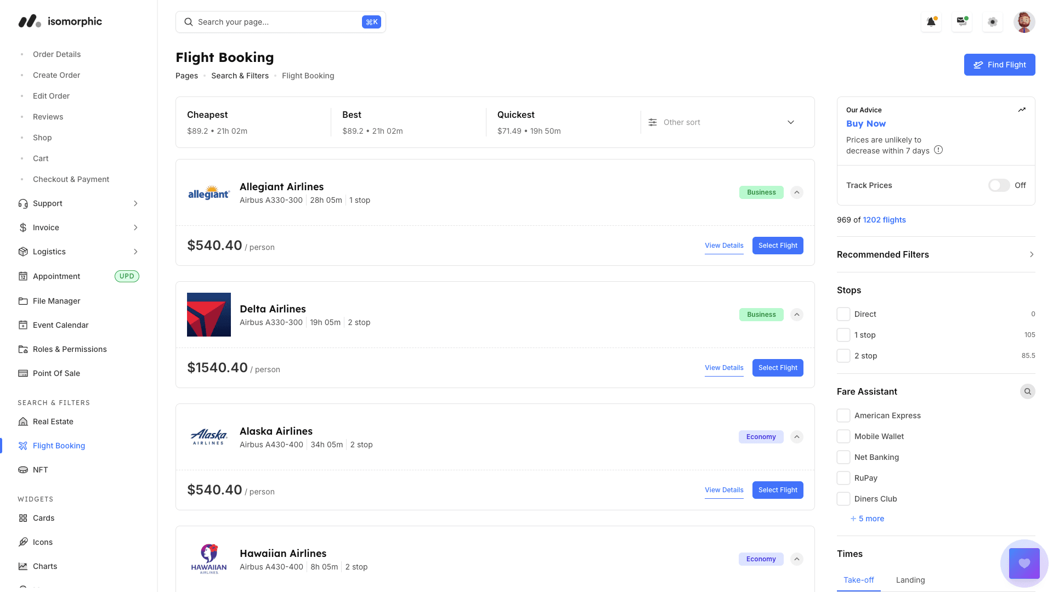Check the Mobile Wallet checkbox

click(x=843, y=436)
